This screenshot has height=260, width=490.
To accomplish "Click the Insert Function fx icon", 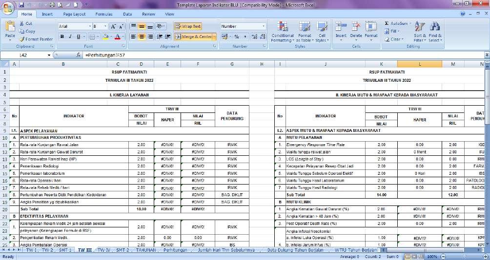I will pos(78,55).
